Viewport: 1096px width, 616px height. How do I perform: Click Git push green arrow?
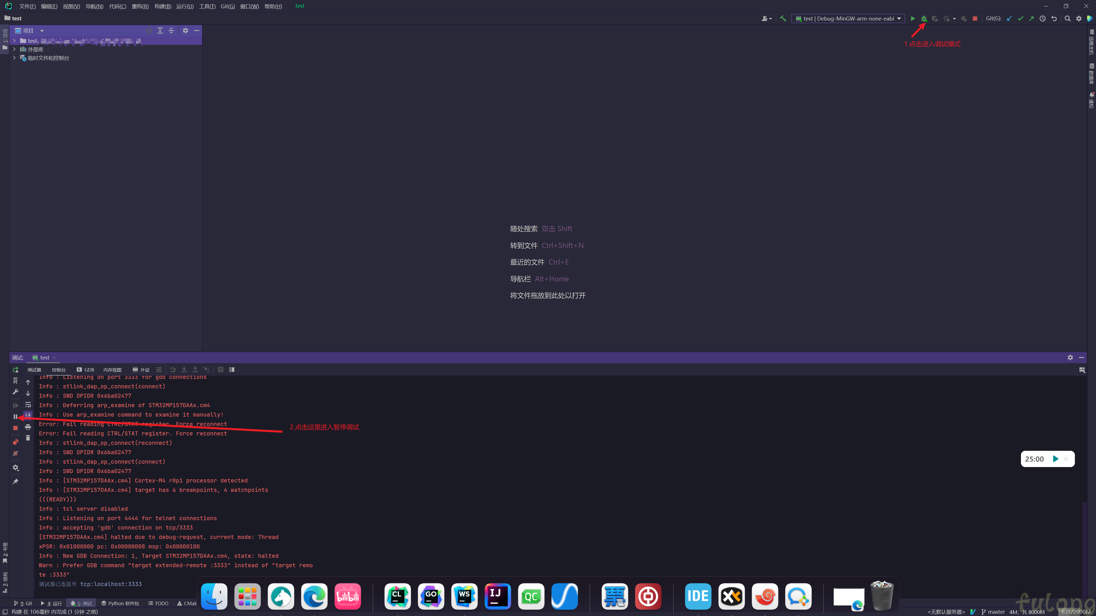(x=1031, y=19)
